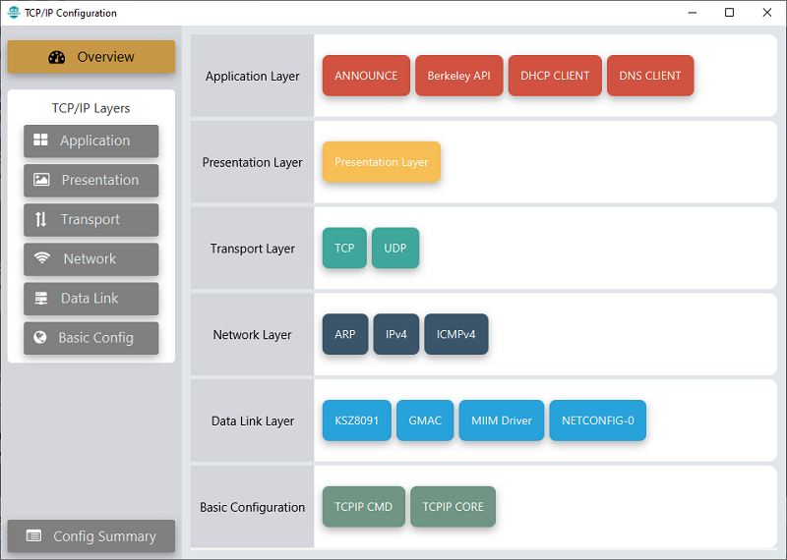Click the Basic Config globe icon
Image resolution: width=787 pixels, height=560 pixels.
point(40,337)
